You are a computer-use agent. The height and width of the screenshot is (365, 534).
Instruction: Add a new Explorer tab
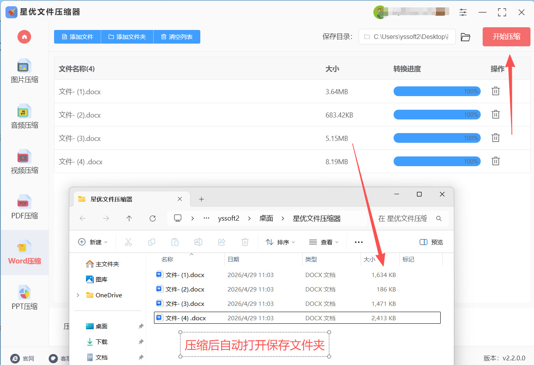pyautogui.click(x=201, y=199)
